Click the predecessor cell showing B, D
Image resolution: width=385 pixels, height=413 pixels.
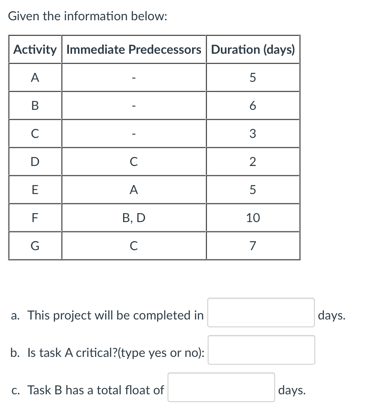click(x=133, y=218)
